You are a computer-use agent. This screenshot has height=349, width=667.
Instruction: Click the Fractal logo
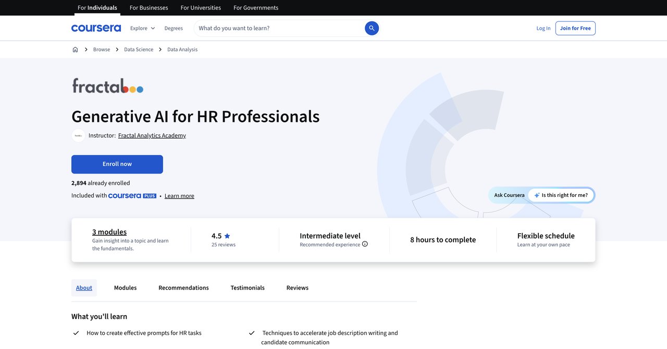[107, 86]
